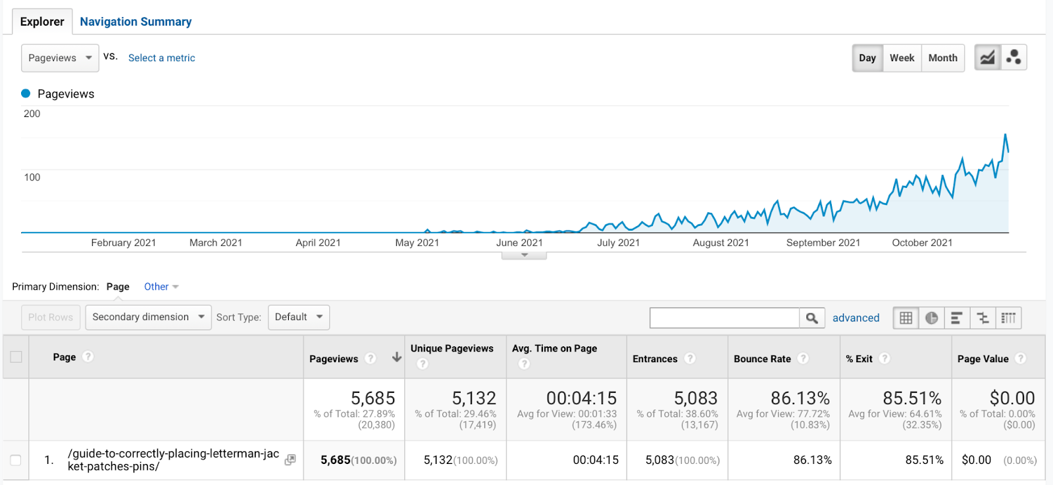Switch to motion chart icon
The height and width of the screenshot is (485, 1053).
[1014, 58]
